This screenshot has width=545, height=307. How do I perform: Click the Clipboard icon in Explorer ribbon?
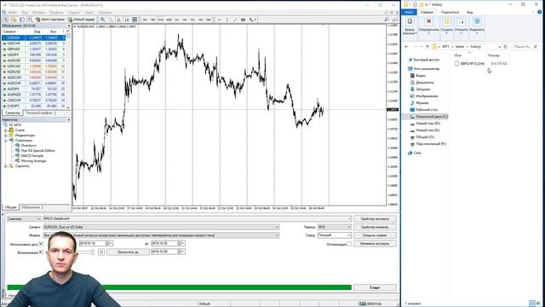click(410, 21)
